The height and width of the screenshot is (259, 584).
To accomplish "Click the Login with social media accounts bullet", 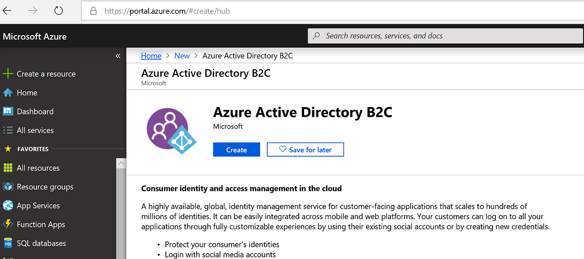I will coord(220,255).
